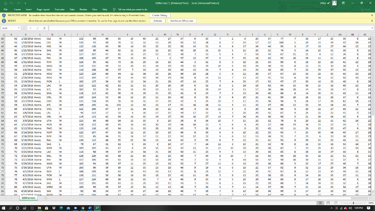
Task: Click the user profile avatar icon
Action: click(x=334, y=3)
